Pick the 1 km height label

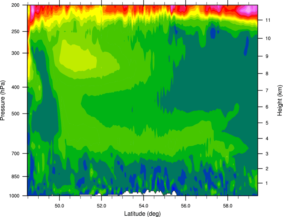tap(267, 183)
